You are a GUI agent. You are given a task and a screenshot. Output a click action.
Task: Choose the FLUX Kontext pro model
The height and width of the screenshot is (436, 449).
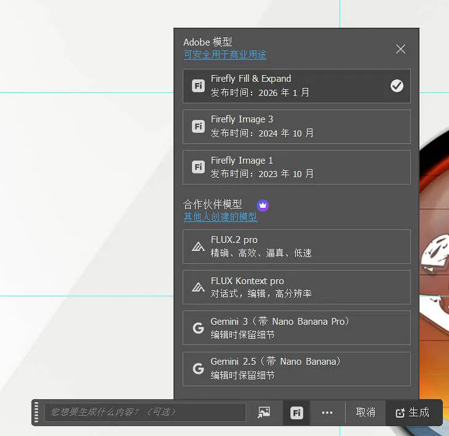(x=296, y=287)
